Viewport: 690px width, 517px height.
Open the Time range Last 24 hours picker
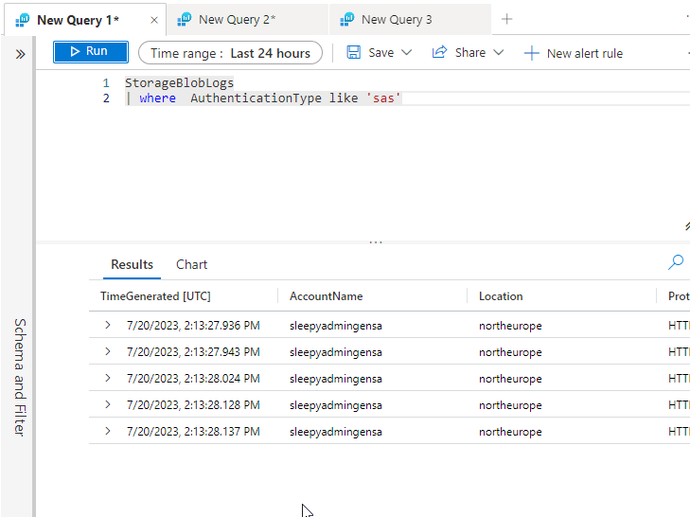point(230,53)
